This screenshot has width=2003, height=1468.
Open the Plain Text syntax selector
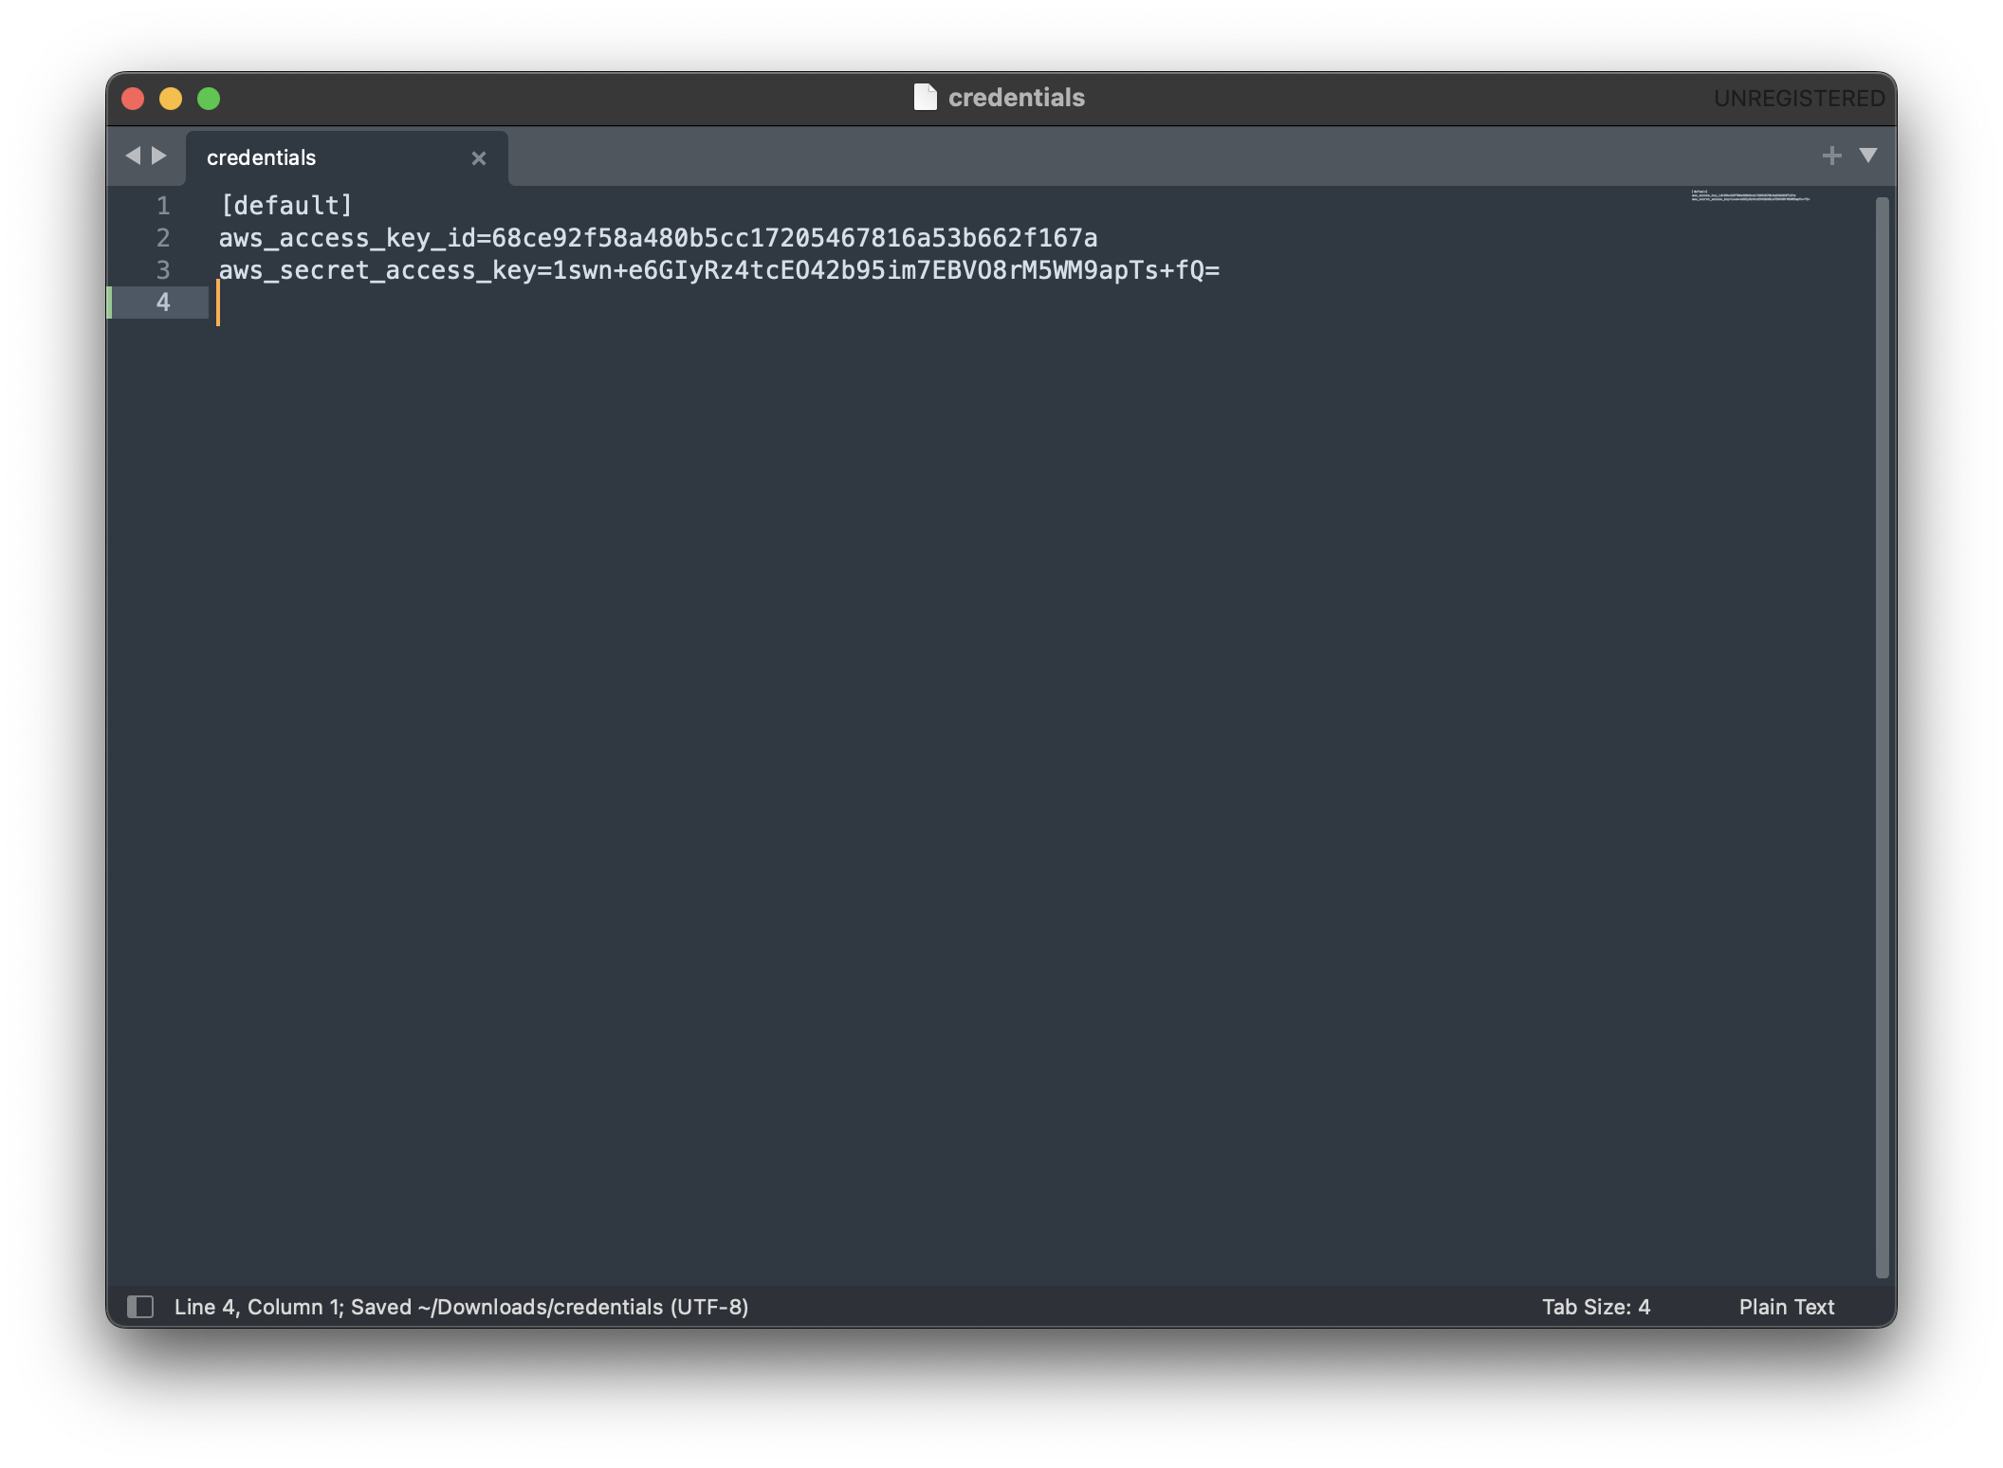click(x=1786, y=1307)
